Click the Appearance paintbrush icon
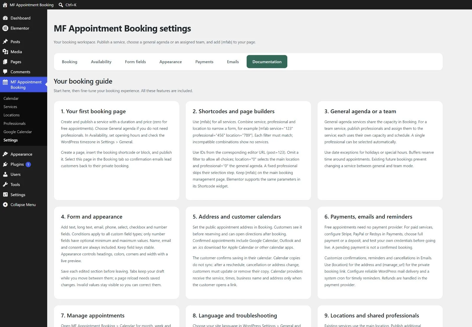This screenshot has height=327, width=472. pyautogui.click(x=5, y=154)
